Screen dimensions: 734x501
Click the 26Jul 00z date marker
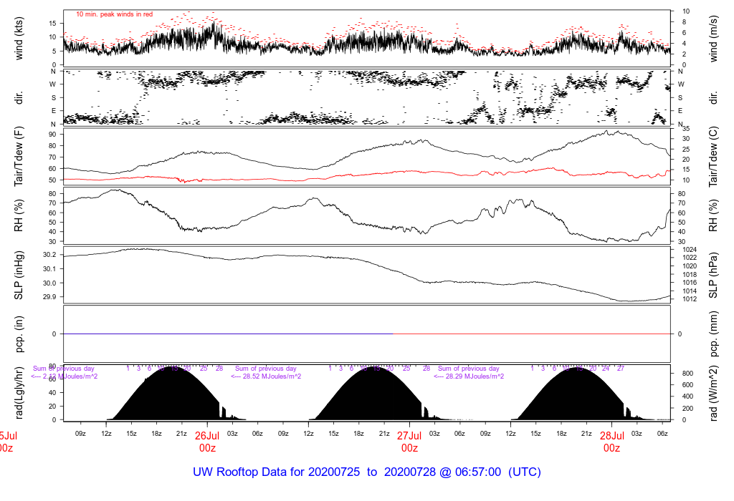click(x=207, y=442)
